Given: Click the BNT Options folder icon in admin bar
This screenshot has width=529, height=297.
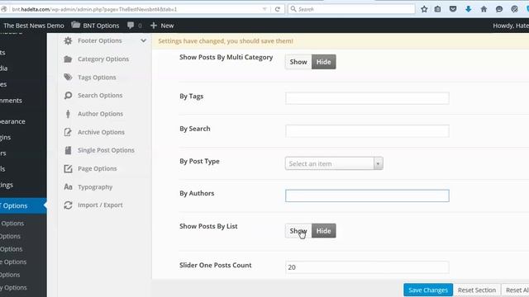Looking at the screenshot, I should click(x=75, y=25).
